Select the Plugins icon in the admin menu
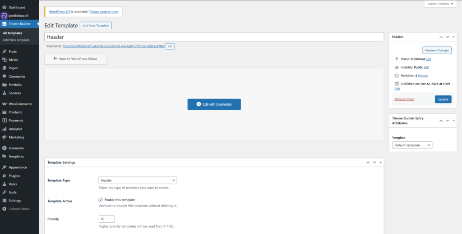 (5, 176)
